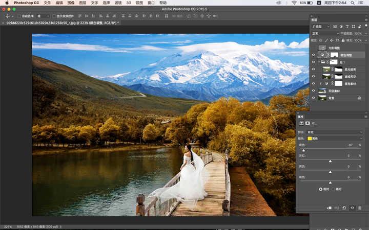Screen dimensions: 369x230
Task: Toggle visibility of the 组 1 group layer
Action: click(314, 62)
